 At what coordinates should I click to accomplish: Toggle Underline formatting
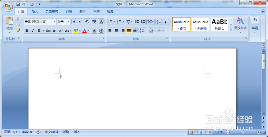(39, 31)
